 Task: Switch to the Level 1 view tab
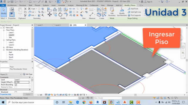[x=40, y=25]
